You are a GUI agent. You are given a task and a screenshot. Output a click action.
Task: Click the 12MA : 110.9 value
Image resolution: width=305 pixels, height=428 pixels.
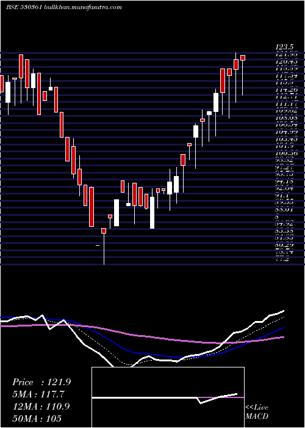click(41, 406)
